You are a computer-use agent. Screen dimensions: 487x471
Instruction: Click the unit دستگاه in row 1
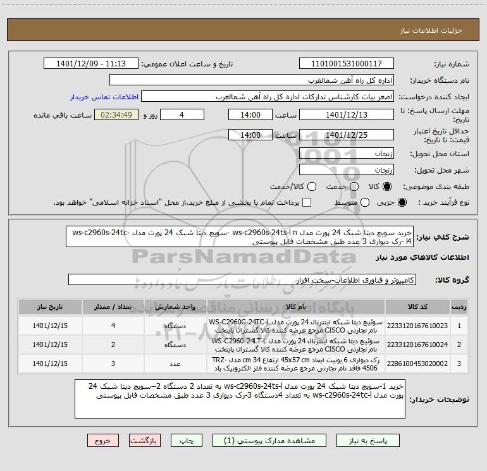coord(175,326)
